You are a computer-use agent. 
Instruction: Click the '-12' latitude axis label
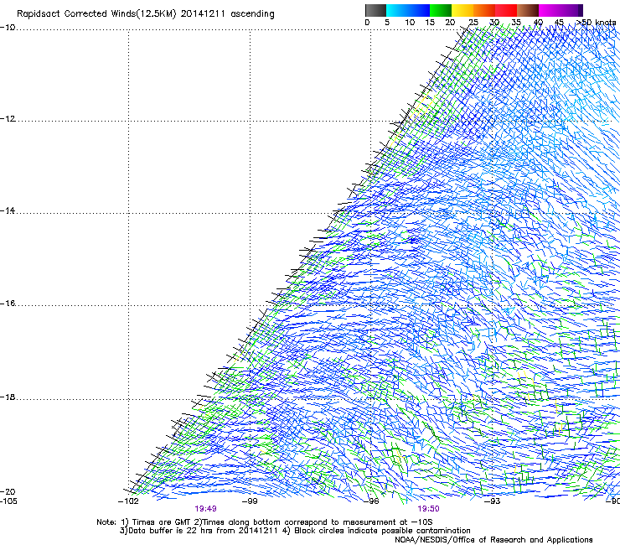8,119
